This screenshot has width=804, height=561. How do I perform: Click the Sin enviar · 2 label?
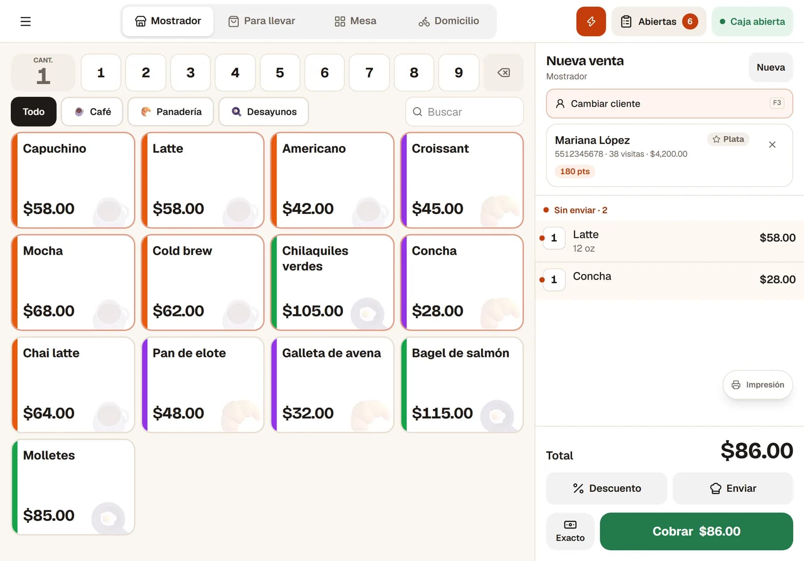(x=580, y=210)
